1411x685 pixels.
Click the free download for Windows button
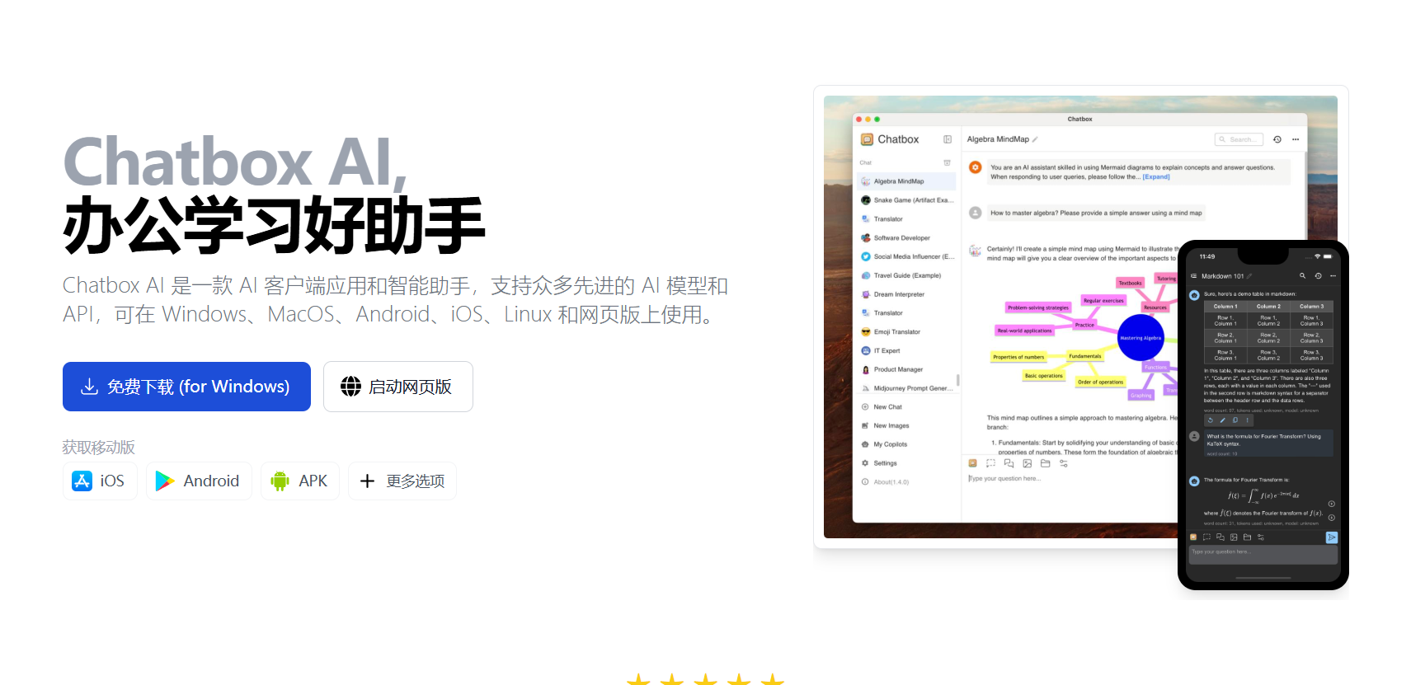[186, 387]
